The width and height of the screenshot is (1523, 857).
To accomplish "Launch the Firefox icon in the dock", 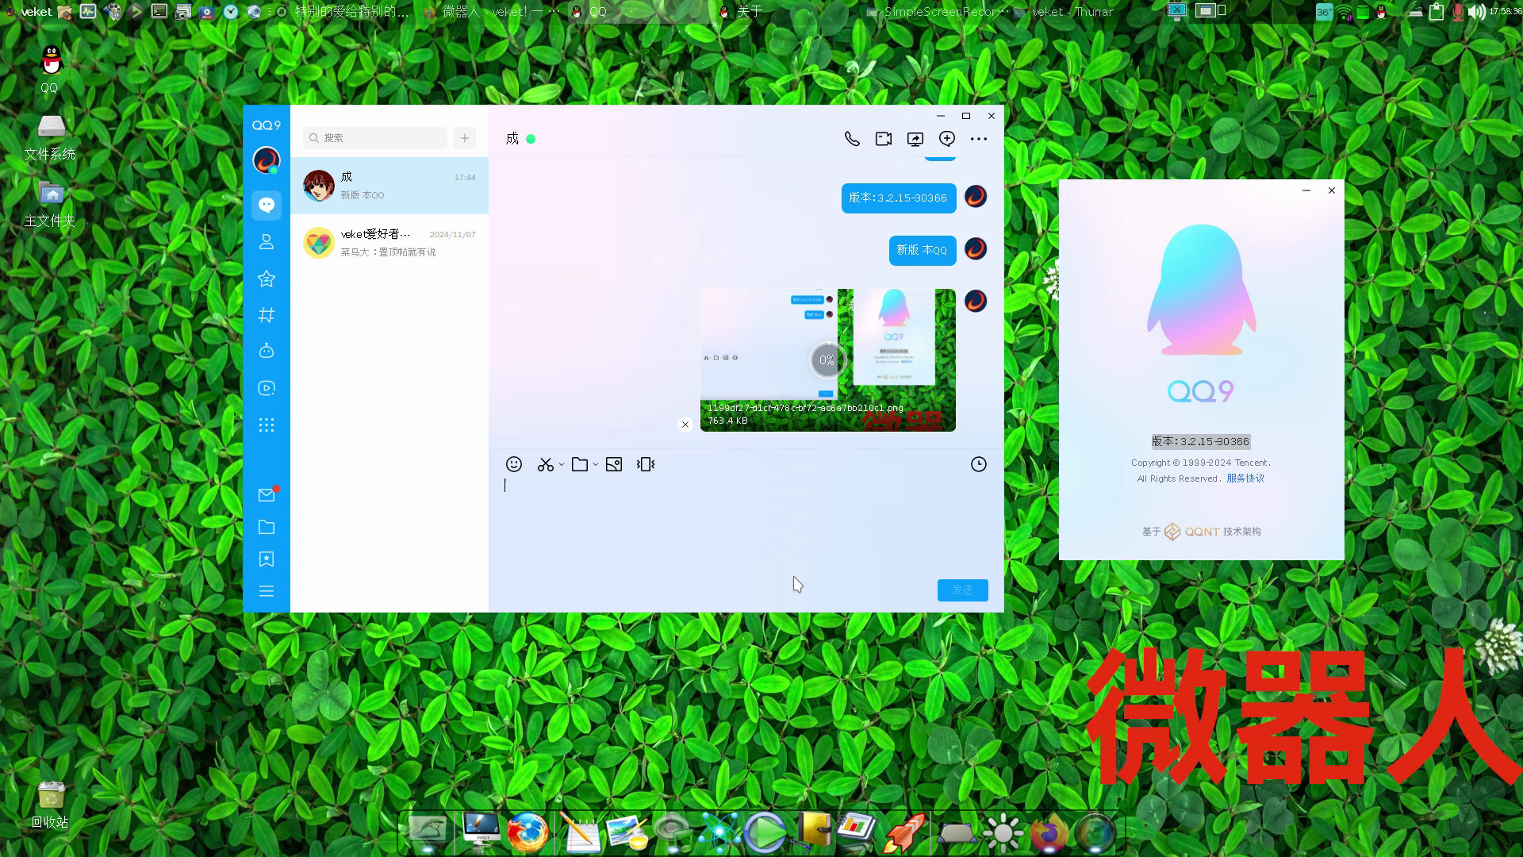I will [x=527, y=832].
